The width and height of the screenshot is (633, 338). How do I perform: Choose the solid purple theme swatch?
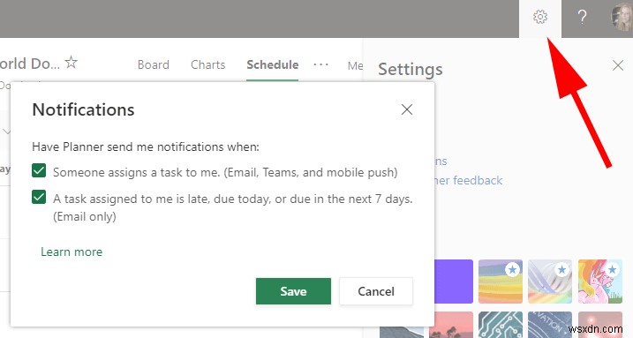454,282
